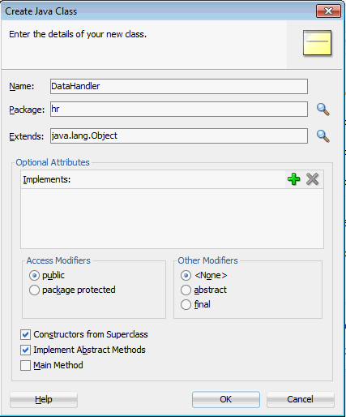Image resolution: width=346 pixels, height=417 pixels.
Task: Browse superclasses with the Extends magnifier icon
Action: click(323, 136)
